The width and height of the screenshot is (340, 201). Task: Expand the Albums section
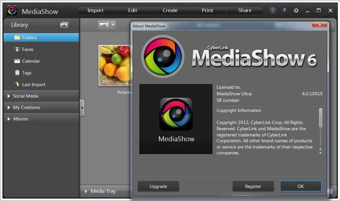tap(41, 119)
